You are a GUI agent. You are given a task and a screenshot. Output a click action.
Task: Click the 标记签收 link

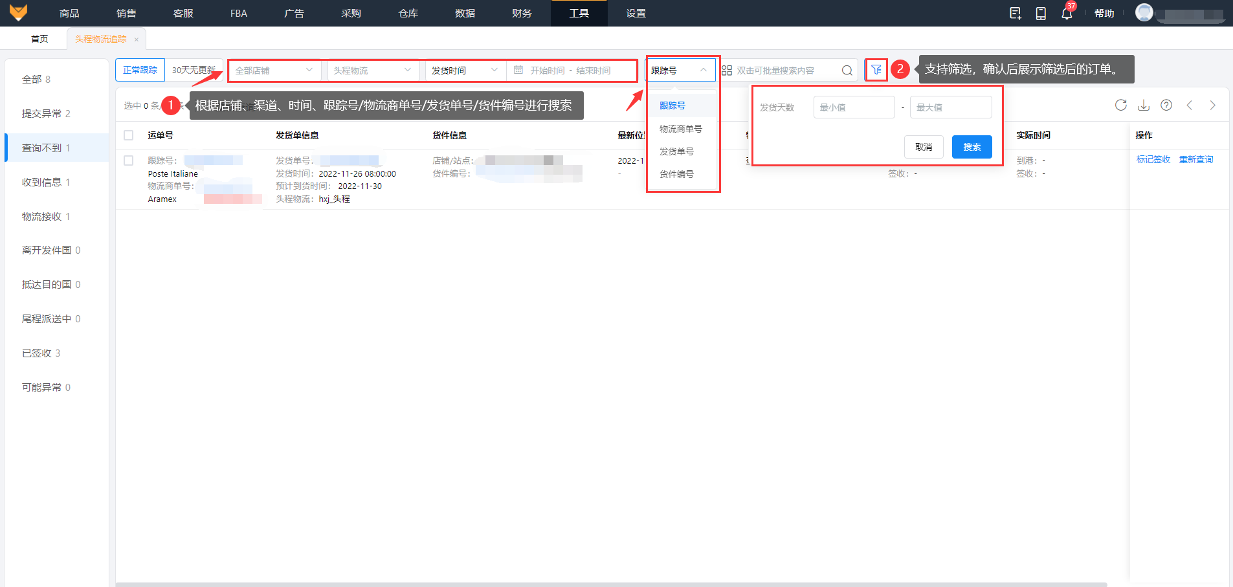(1153, 159)
